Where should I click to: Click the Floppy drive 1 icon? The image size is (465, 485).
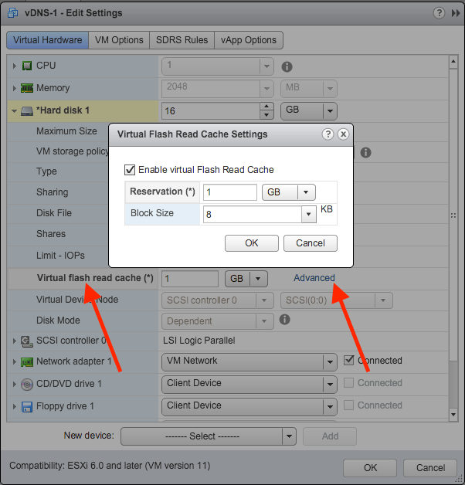click(27, 407)
